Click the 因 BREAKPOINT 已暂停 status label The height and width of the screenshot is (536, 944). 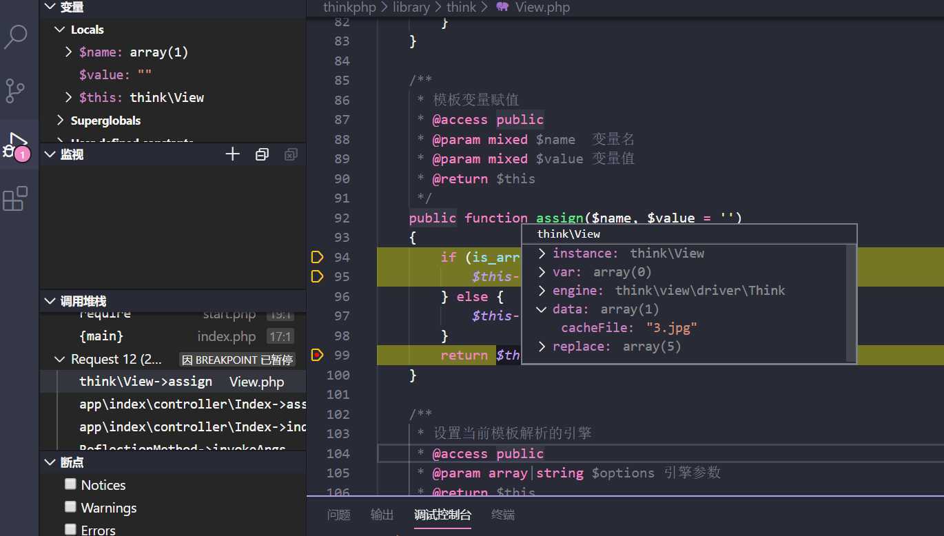(237, 360)
